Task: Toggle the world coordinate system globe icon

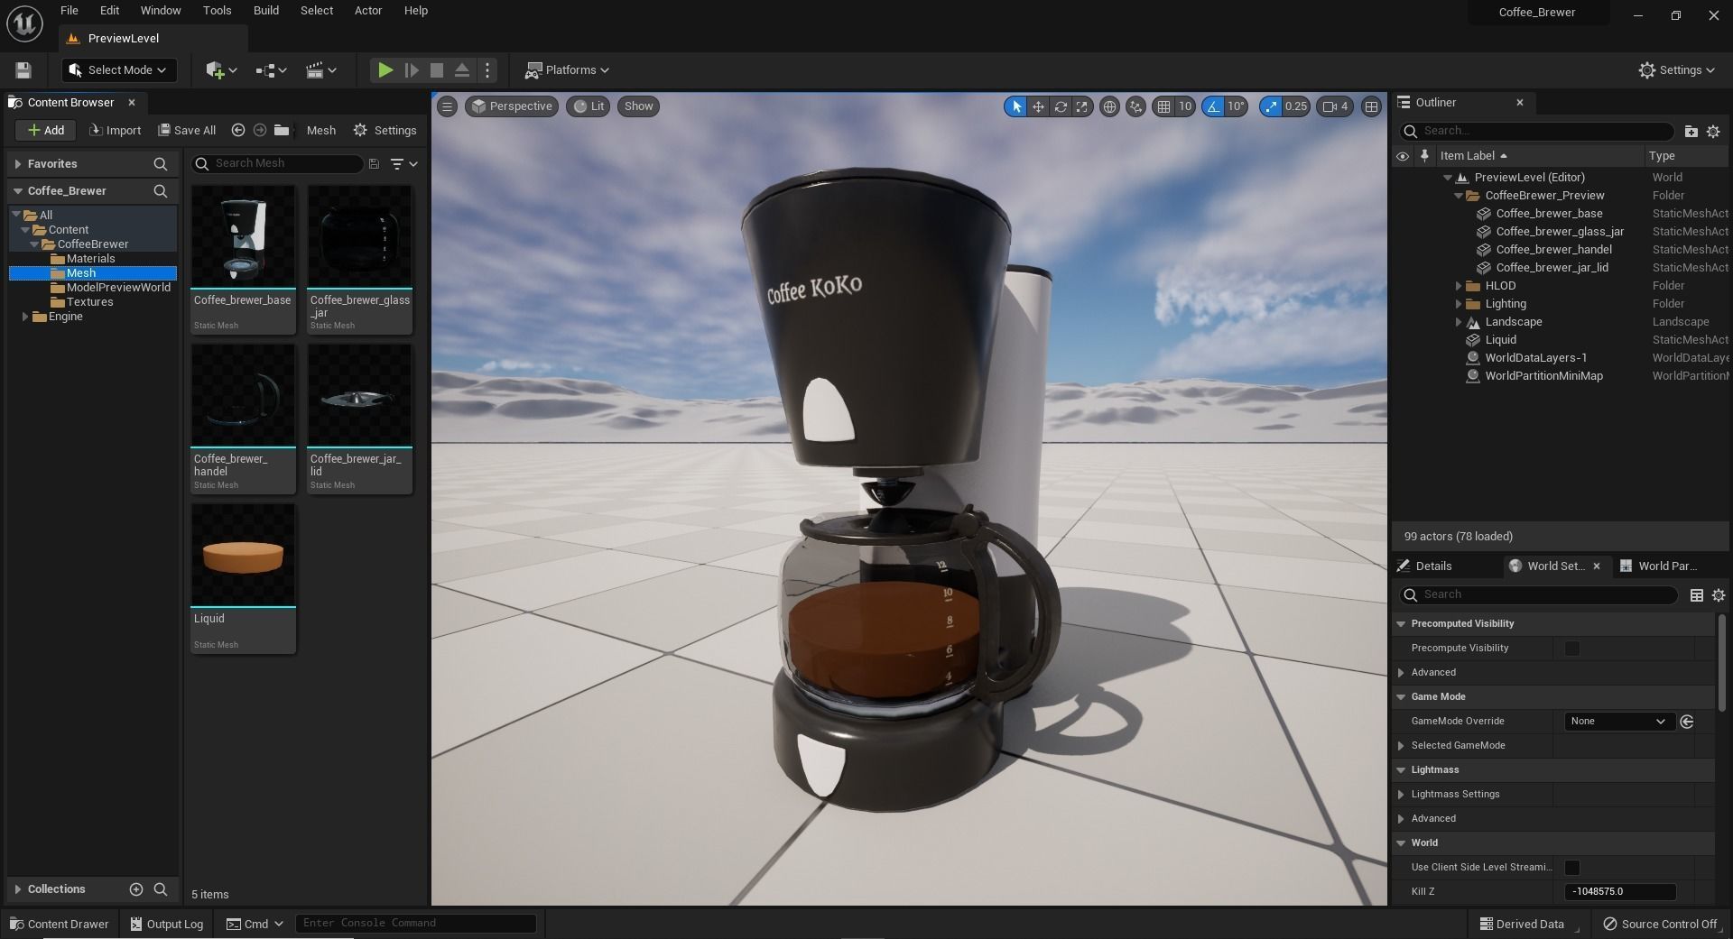Action: (x=1109, y=106)
